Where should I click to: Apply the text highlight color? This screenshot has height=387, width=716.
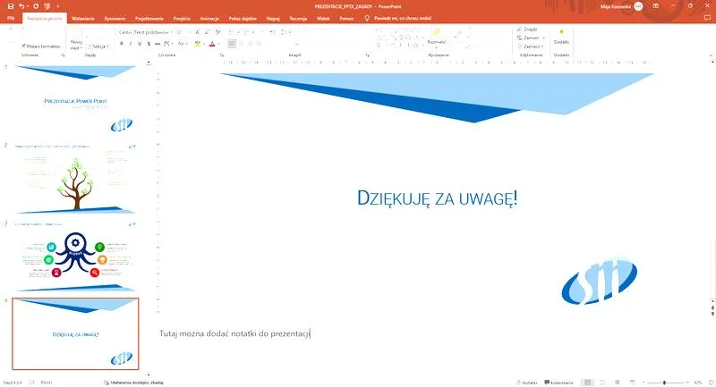(x=197, y=44)
